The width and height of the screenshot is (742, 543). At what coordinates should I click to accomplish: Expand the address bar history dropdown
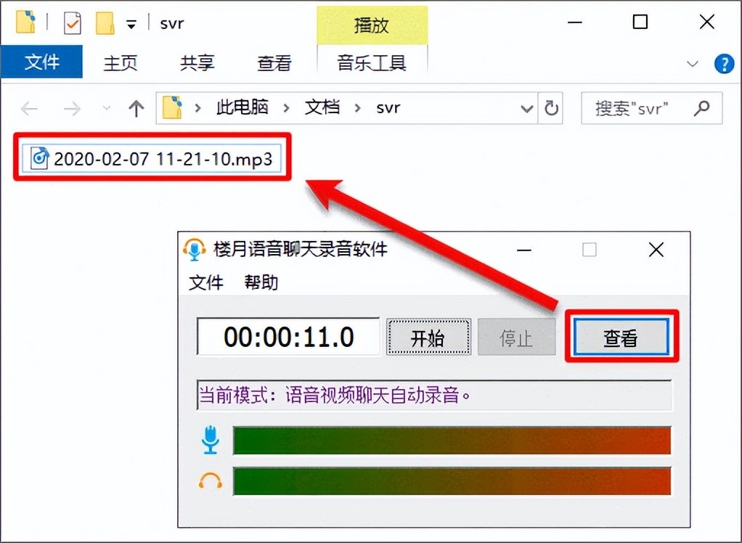pyautogui.click(x=527, y=109)
